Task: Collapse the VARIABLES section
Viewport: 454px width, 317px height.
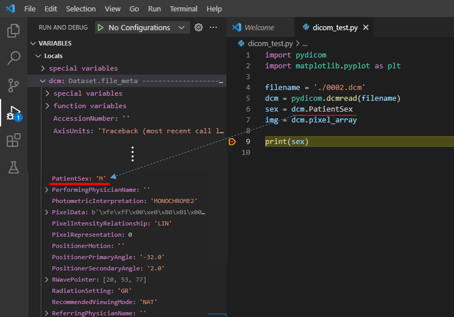Action: [33, 44]
